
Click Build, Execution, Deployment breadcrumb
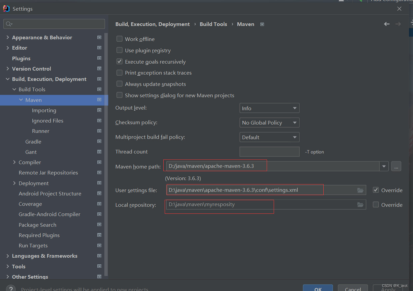coord(152,24)
